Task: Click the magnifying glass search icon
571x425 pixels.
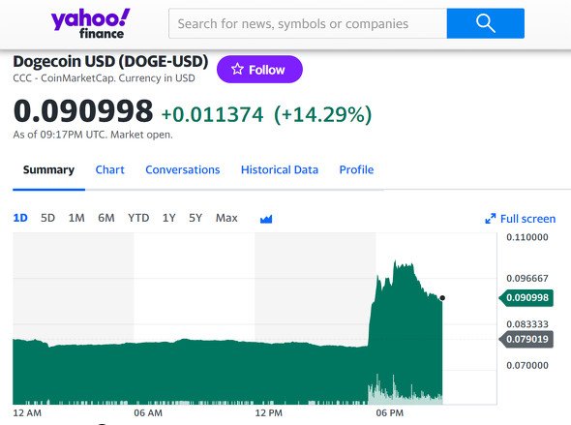Action: coord(486,23)
